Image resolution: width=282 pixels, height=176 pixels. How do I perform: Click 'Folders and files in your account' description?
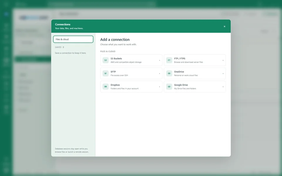pos(125,89)
